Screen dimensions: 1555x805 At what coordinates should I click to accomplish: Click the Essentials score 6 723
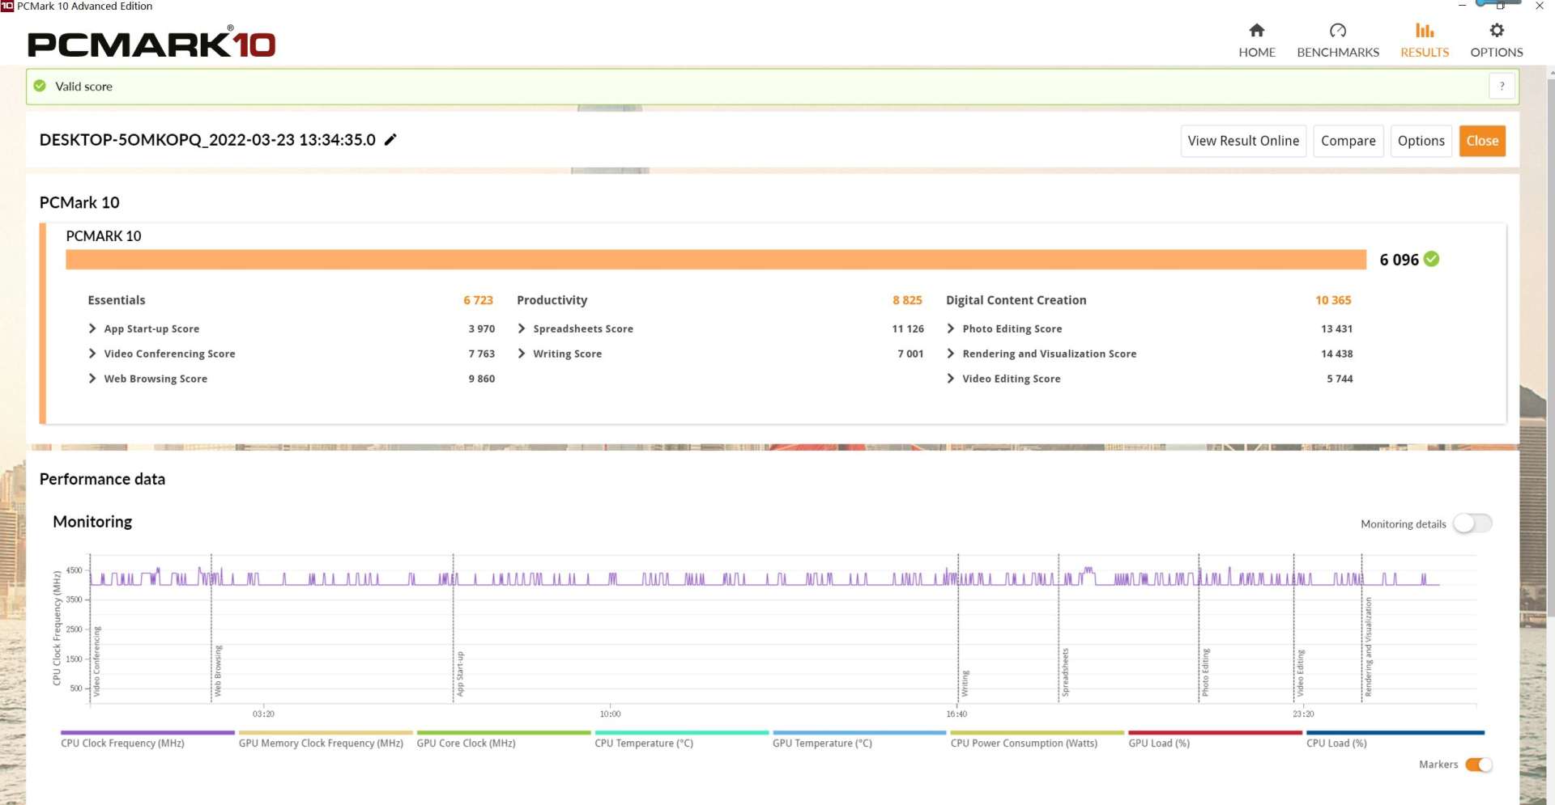[478, 300]
